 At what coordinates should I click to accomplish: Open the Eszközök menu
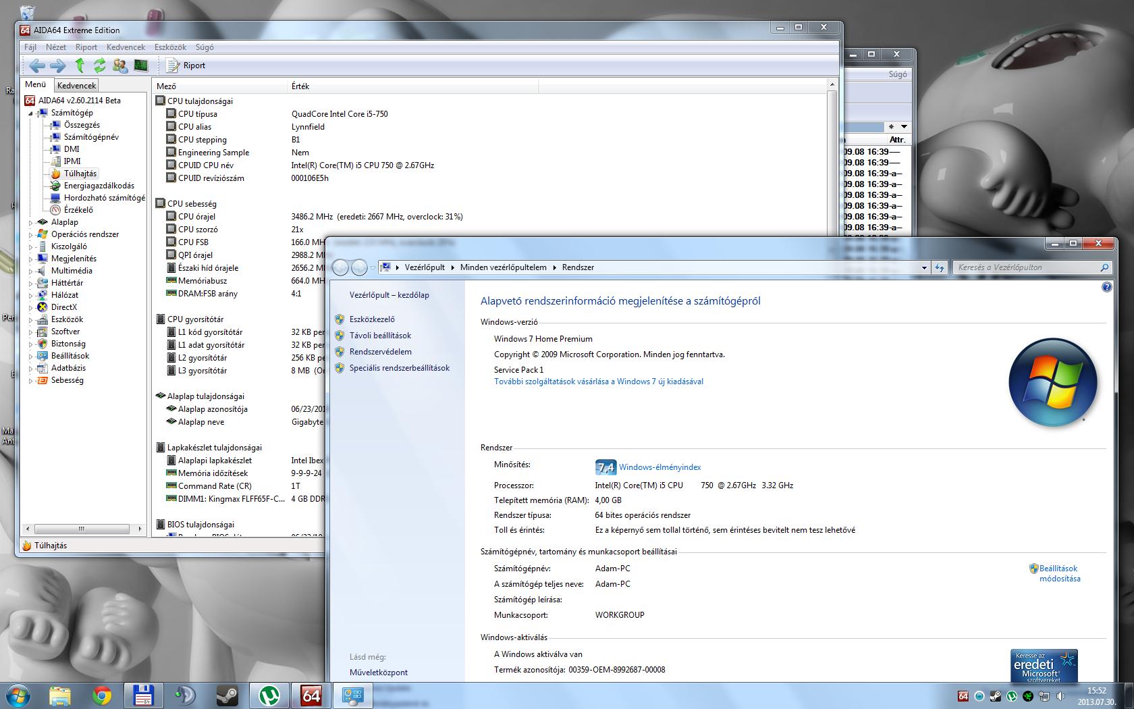pyautogui.click(x=170, y=47)
